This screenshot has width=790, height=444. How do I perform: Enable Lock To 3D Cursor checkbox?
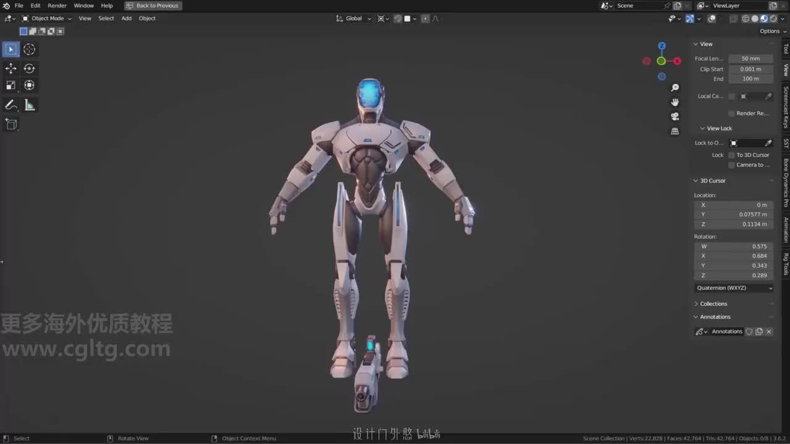[732, 155]
